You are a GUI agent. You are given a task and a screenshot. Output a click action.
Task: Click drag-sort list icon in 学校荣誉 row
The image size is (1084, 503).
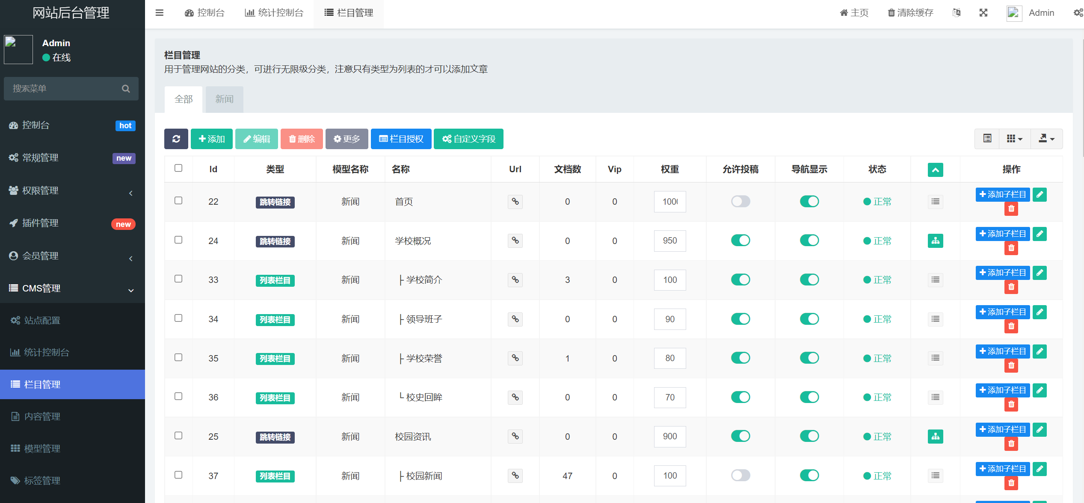pyautogui.click(x=936, y=358)
